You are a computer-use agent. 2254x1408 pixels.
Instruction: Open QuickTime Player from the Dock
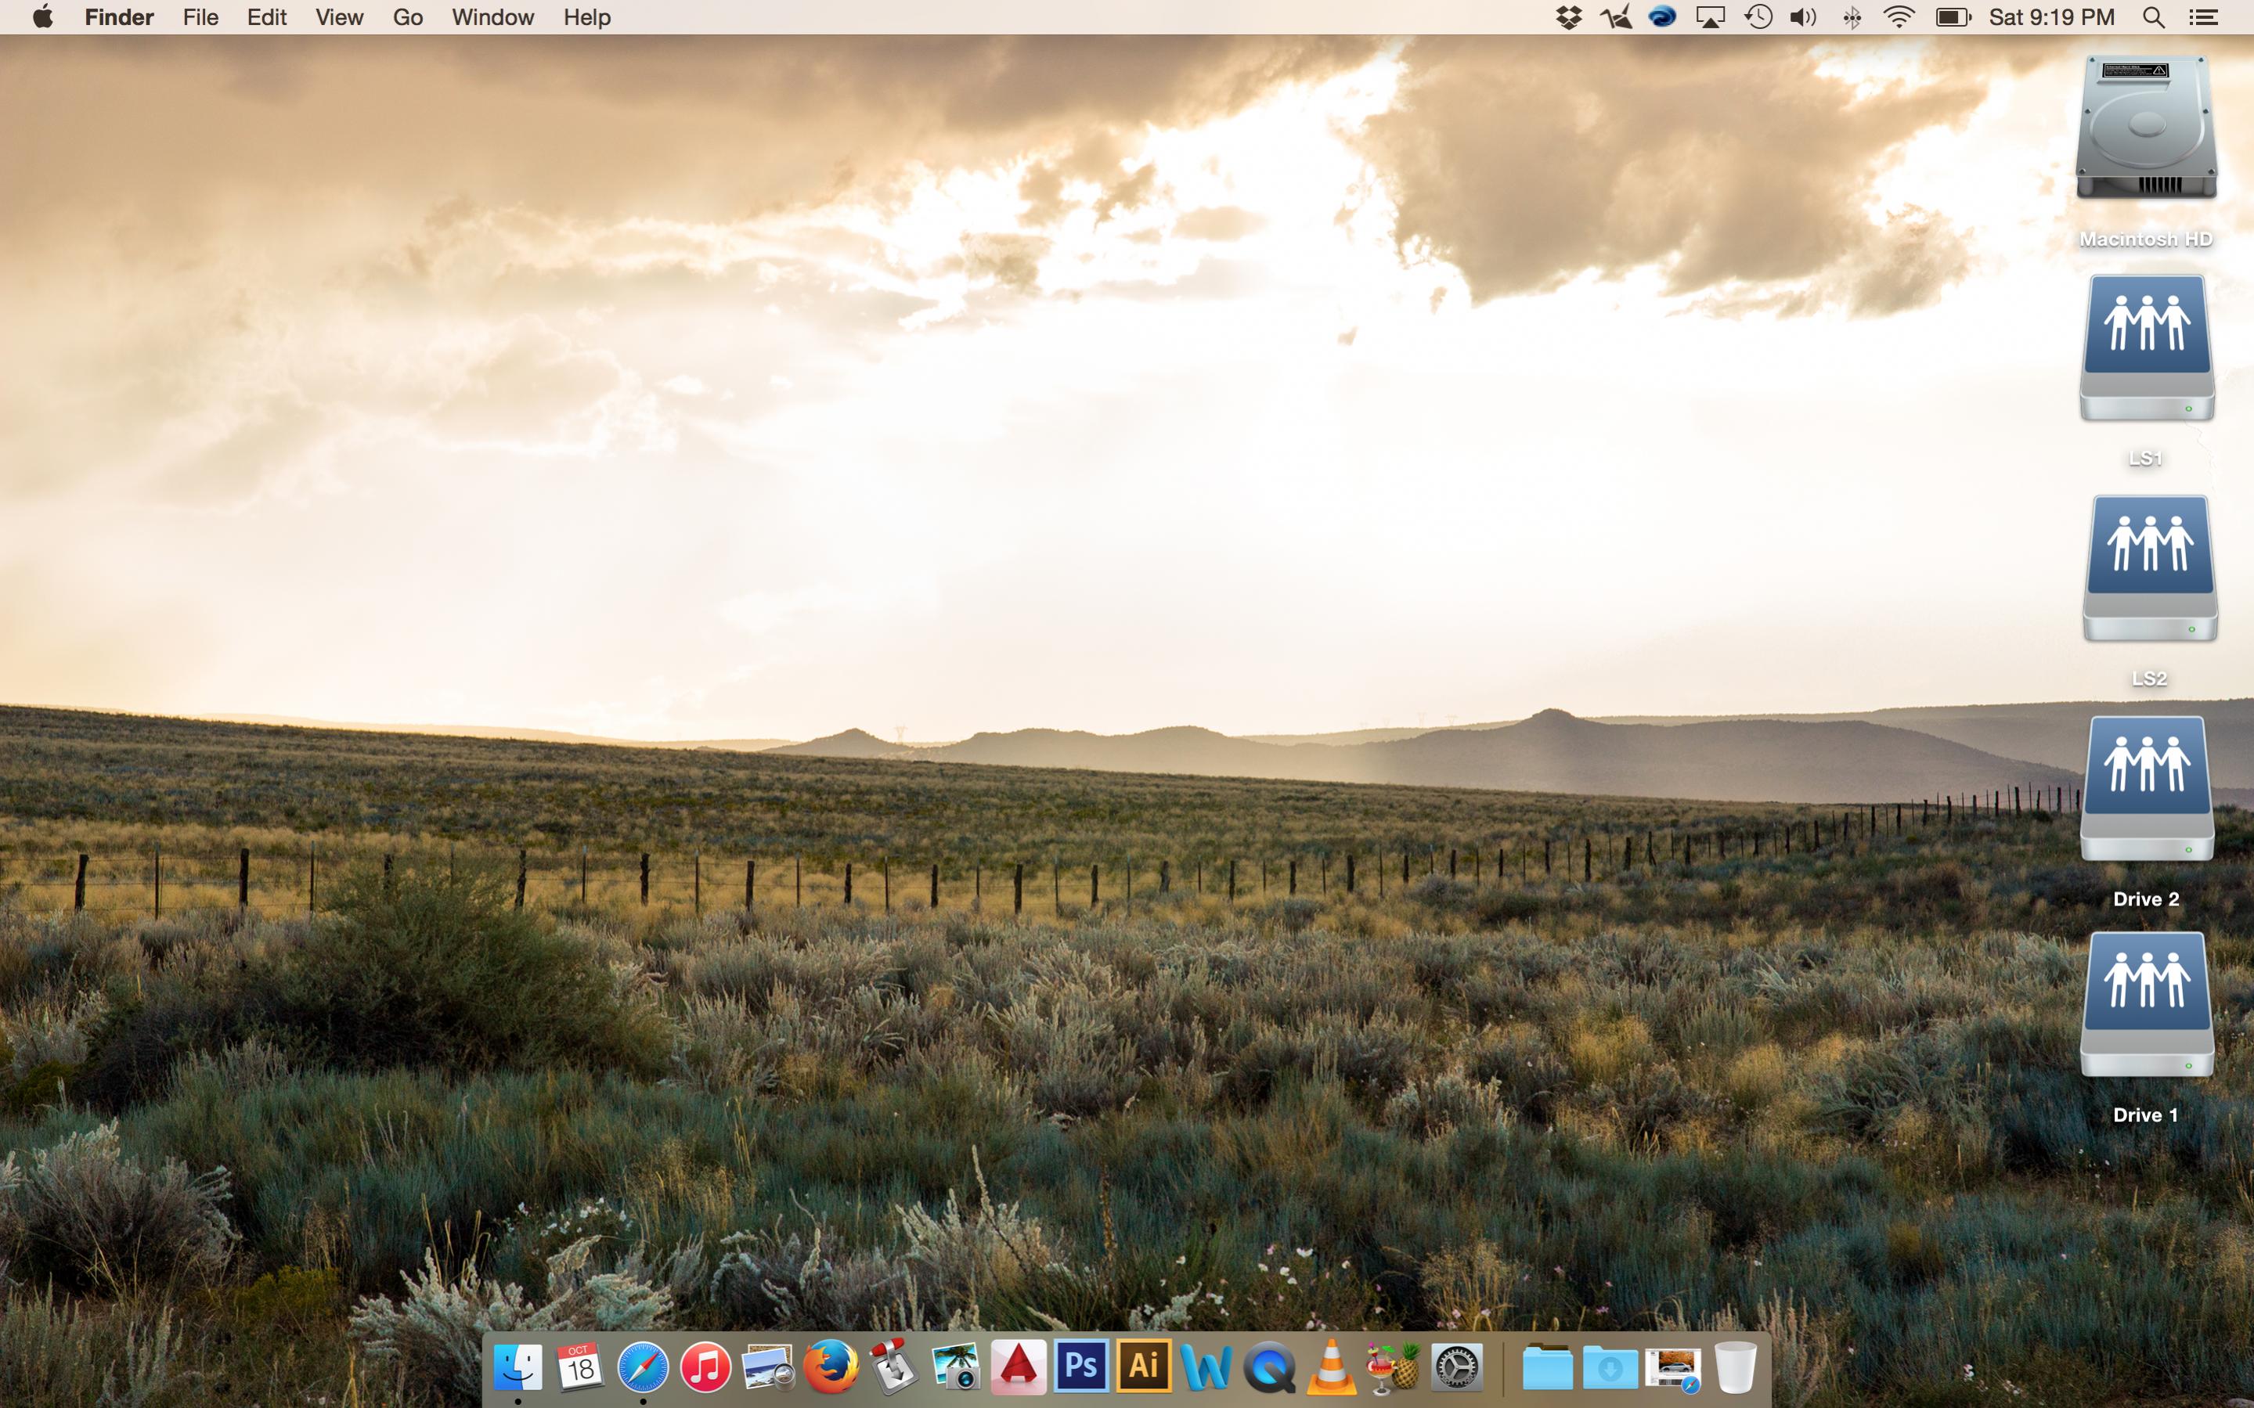1268,1368
